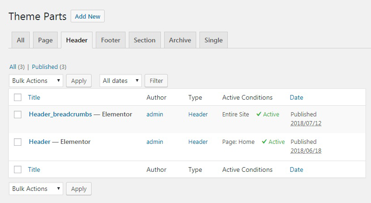Check the Header_breadcrumbs row checkbox

pyautogui.click(x=18, y=115)
